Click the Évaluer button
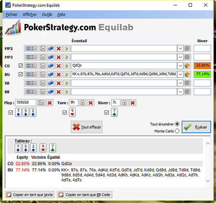216x203 pixels. pos(196,127)
